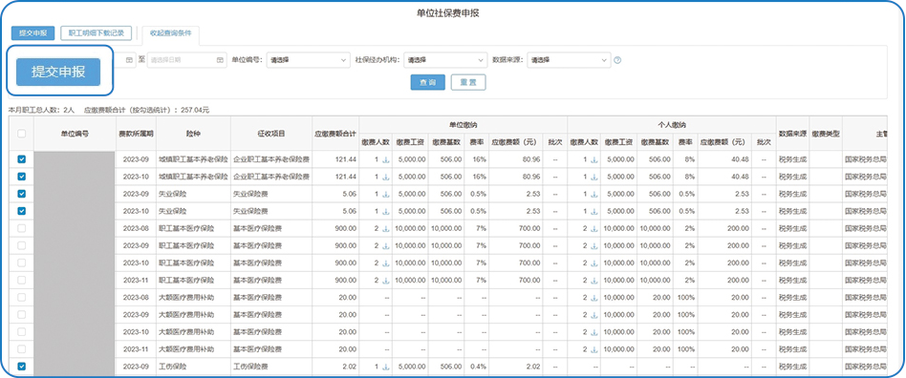Click the 重置 button
The width and height of the screenshot is (906, 378).
click(468, 82)
